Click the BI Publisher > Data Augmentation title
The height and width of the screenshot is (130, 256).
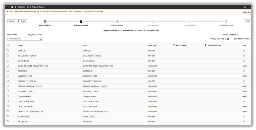click(x=29, y=7)
